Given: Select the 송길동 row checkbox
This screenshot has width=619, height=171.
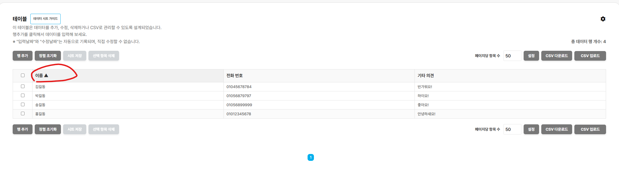Looking at the screenshot, I should tap(23, 105).
